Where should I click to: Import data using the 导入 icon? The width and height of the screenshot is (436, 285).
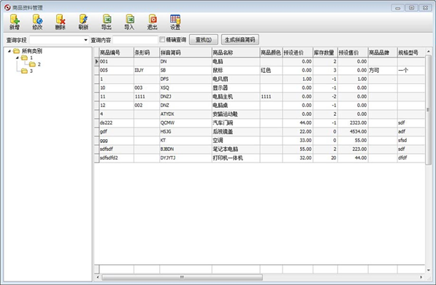click(x=129, y=22)
